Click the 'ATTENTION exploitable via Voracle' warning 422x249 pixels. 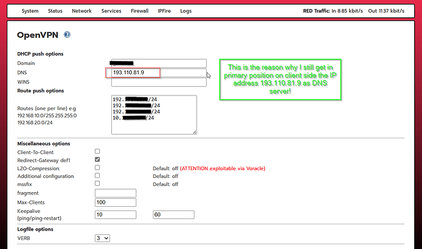[223, 168]
